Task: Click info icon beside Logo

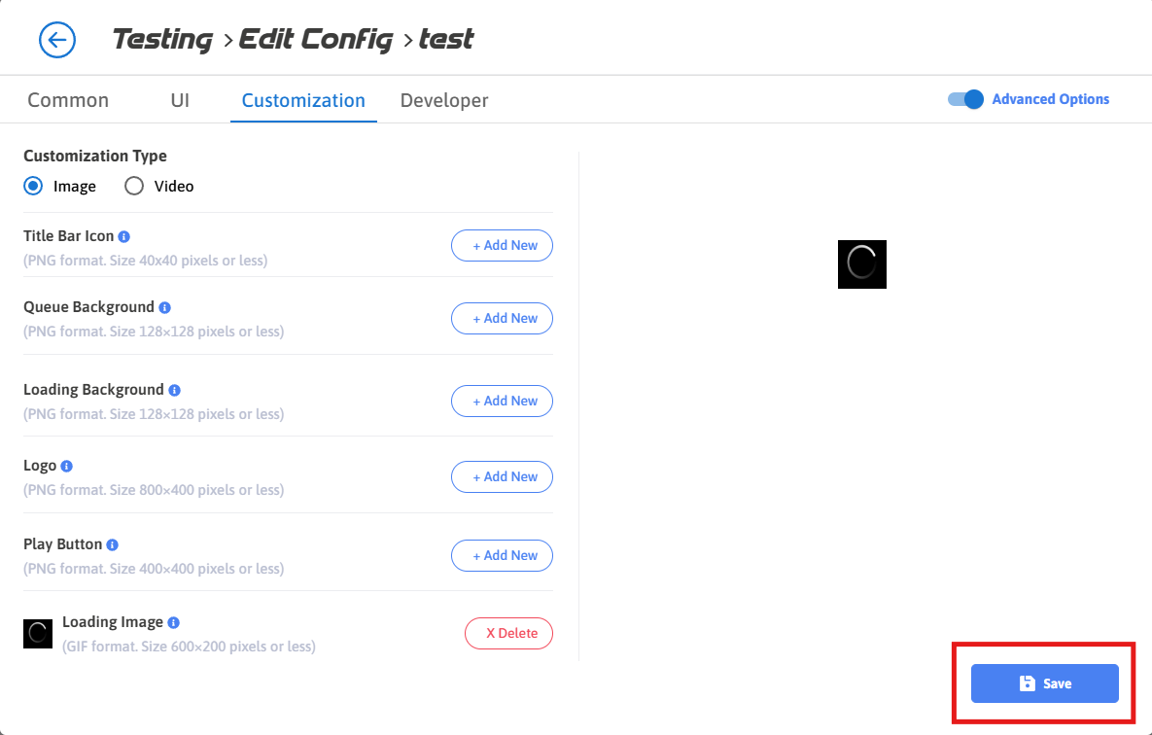Action: pos(67,467)
